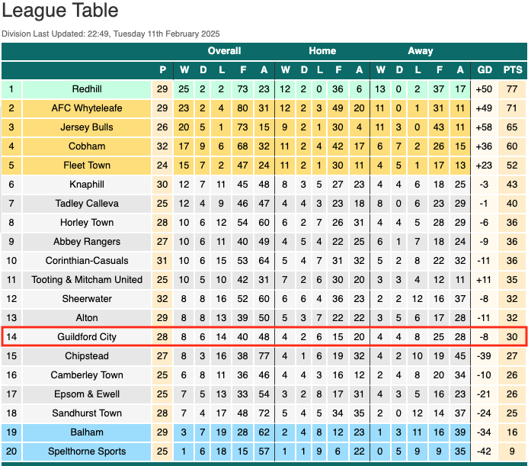
Task: Click the Redhill team name
Action: pos(87,89)
